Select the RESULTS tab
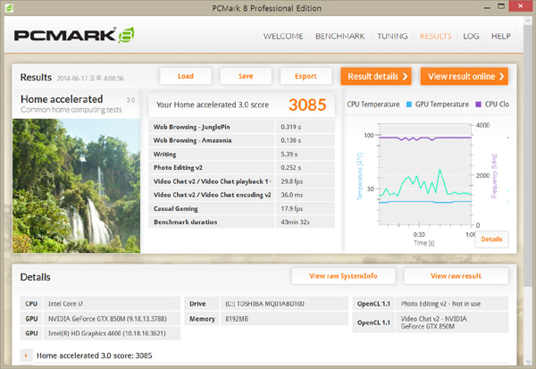This screenshot has width=536, height=369. 436,37
